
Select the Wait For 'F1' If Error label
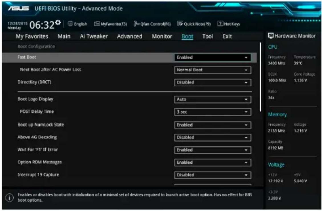(38, 150)
